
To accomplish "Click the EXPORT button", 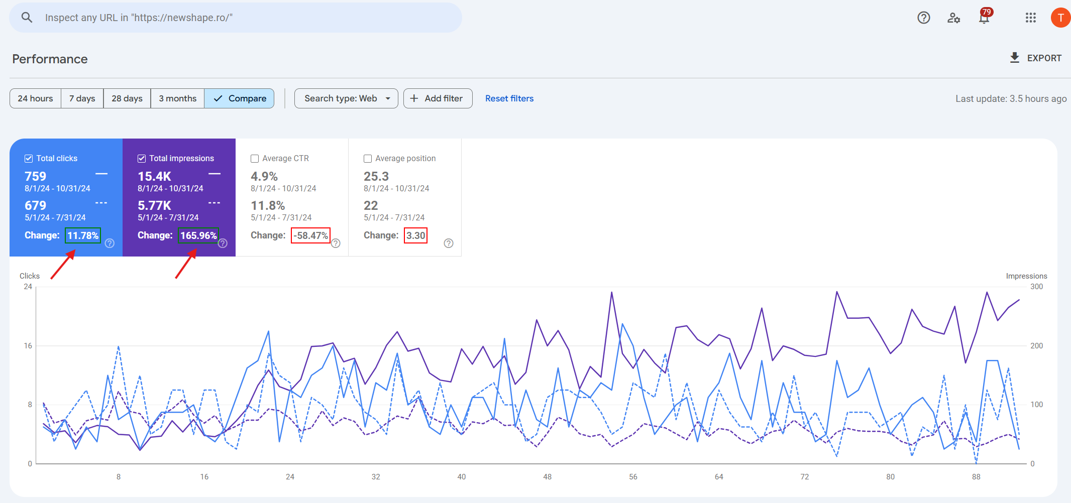I will click(1036, 58).
